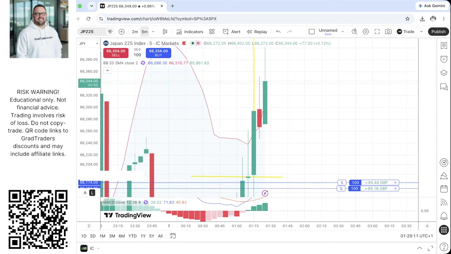451x254 pixels.
Task: Open the Indicators menu
Action: [x=190, y=32]
